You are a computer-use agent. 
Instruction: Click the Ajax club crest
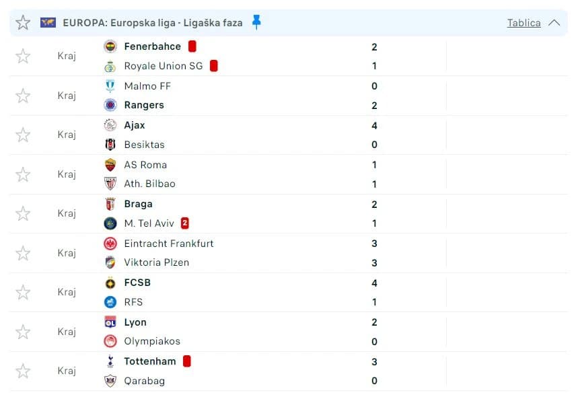(110, 125)
